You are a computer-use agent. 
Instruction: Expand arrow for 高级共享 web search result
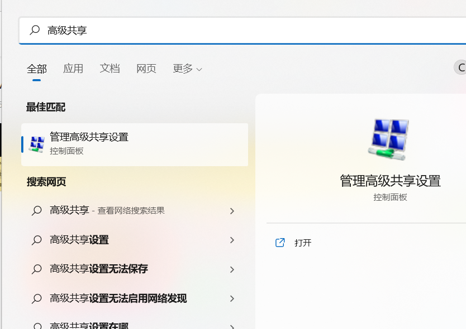click(x=232, y=211)
